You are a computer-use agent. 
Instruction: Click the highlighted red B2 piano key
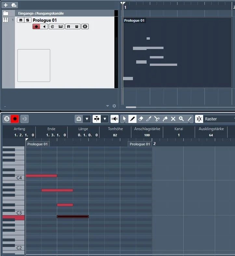(13, 218)
